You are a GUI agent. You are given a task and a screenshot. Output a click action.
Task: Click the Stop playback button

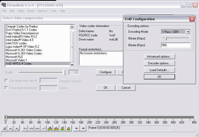(x=4, y=128)
